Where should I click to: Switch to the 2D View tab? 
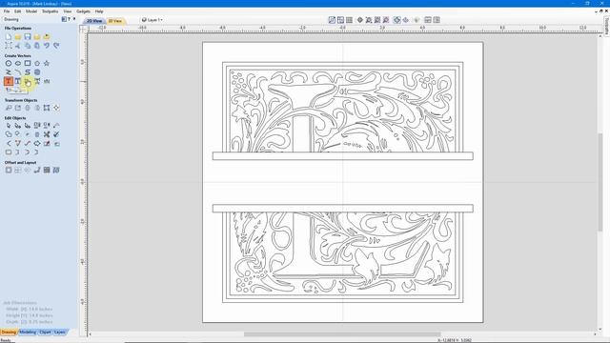pos(94,21)
